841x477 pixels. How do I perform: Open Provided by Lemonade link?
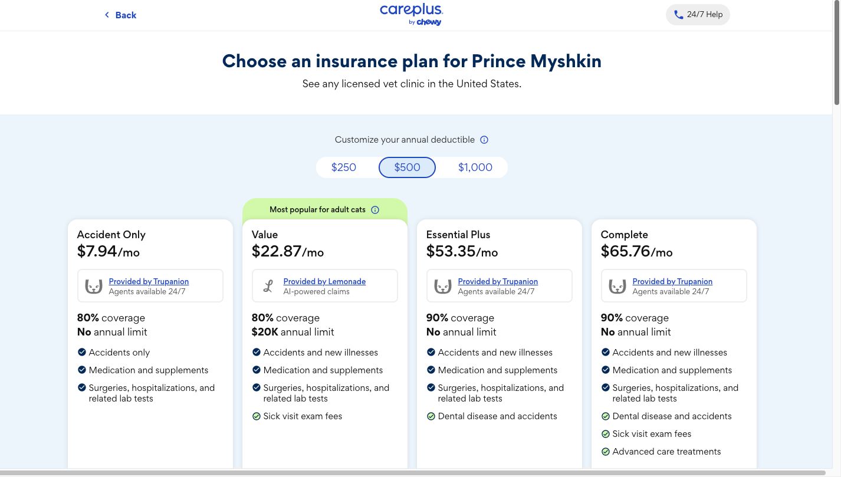point(324,282)
